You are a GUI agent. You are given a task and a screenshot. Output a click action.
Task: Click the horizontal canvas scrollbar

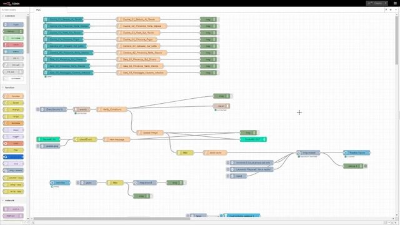[112, 219]
